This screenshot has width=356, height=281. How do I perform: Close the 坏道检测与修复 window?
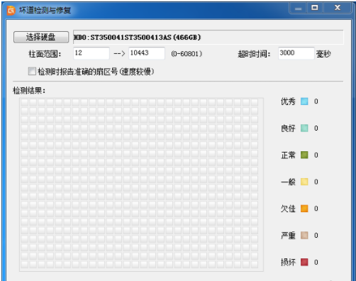(x=338, y=8)
